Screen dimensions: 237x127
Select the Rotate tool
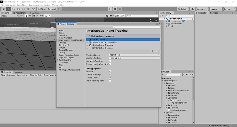click(14, 9)
